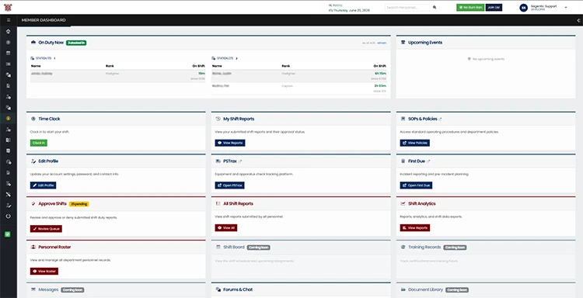Viewport: 583px width, 298px height.
Task: Click the View Roster button
Action: pyautogui.click(x=44, y=272)
